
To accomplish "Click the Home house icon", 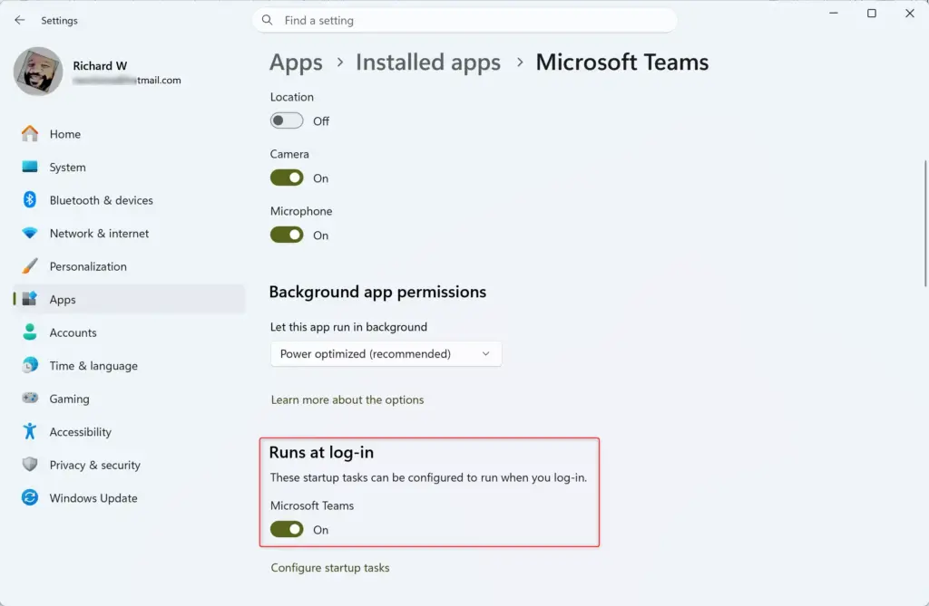I will 30,134.
